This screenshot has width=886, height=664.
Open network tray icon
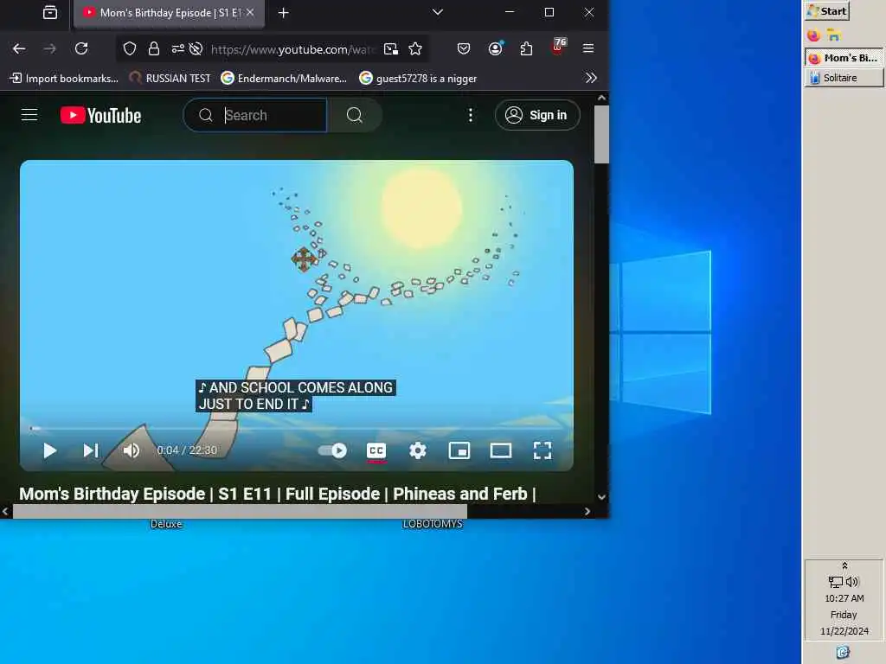coord(836,582)
